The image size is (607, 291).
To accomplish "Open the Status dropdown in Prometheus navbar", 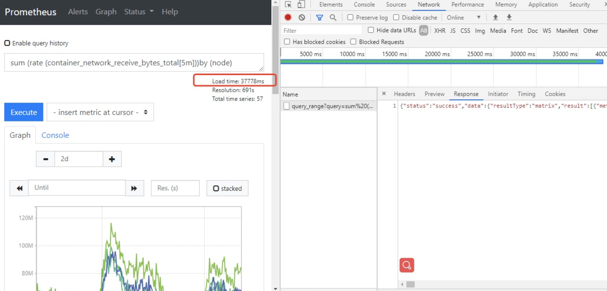I will [139, 12].
